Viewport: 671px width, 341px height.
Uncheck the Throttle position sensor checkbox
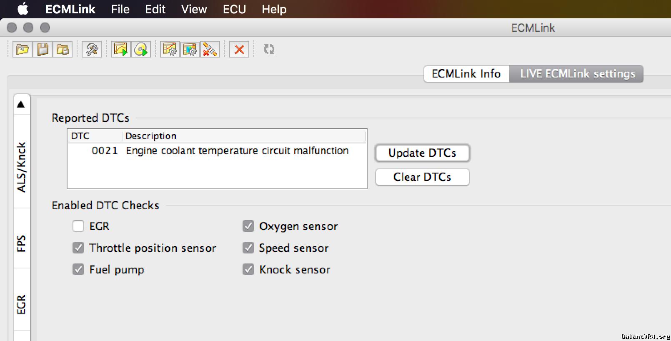(78, 248)
